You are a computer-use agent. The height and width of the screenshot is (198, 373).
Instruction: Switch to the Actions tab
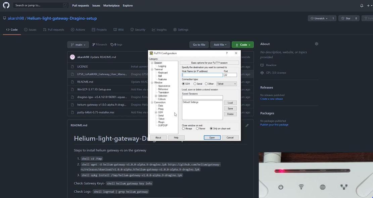coord(78,30)
